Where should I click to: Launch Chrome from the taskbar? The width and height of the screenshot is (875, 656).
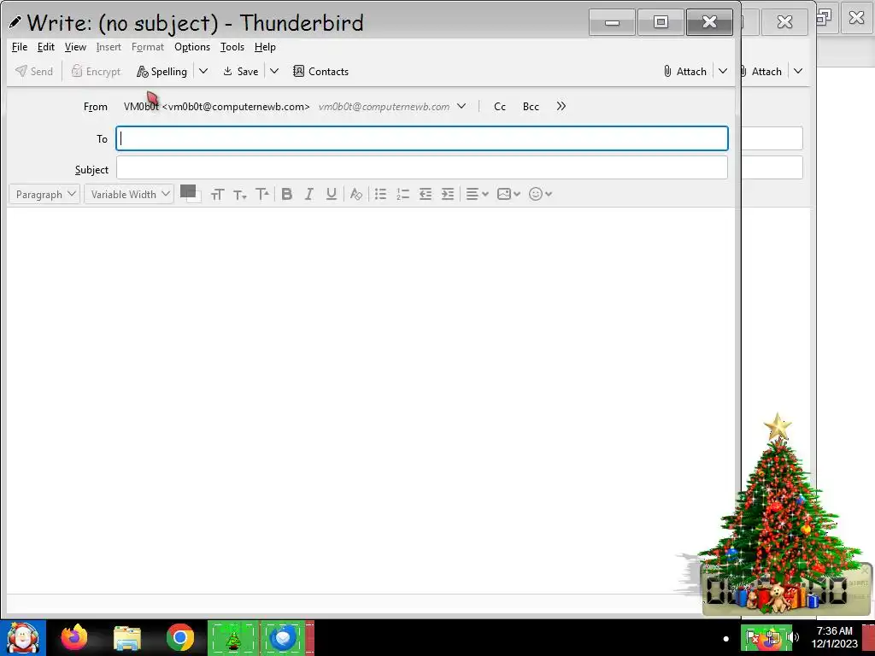click(x=180, y=638)
